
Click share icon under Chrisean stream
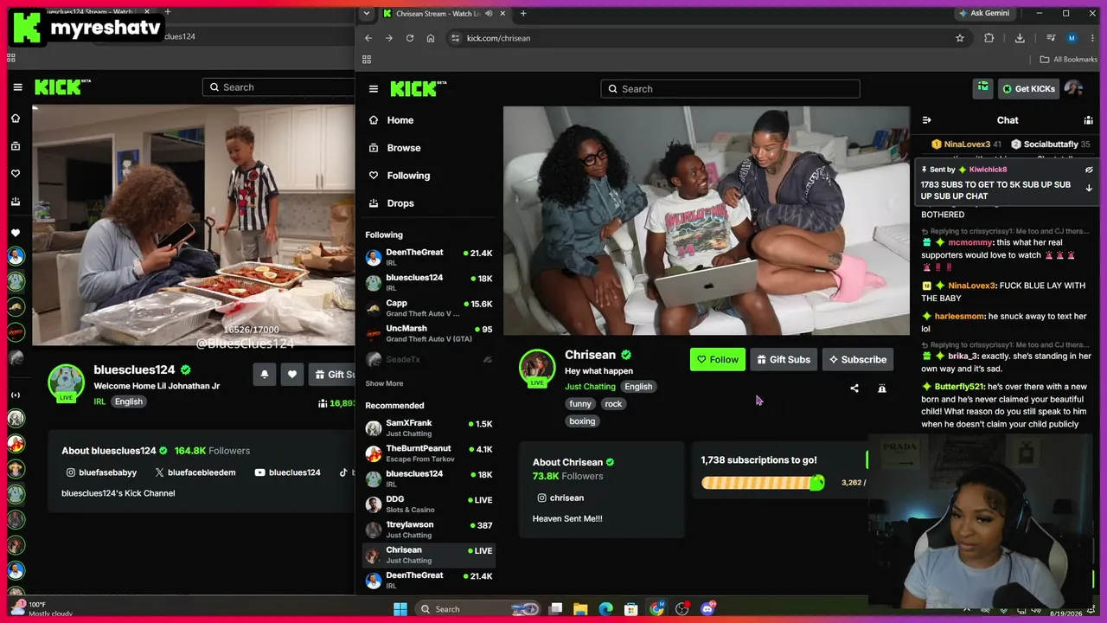coord(854,389)
